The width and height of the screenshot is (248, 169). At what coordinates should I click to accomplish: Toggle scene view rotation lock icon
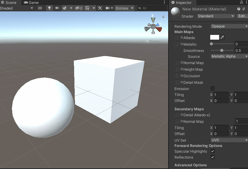[163, 17]
